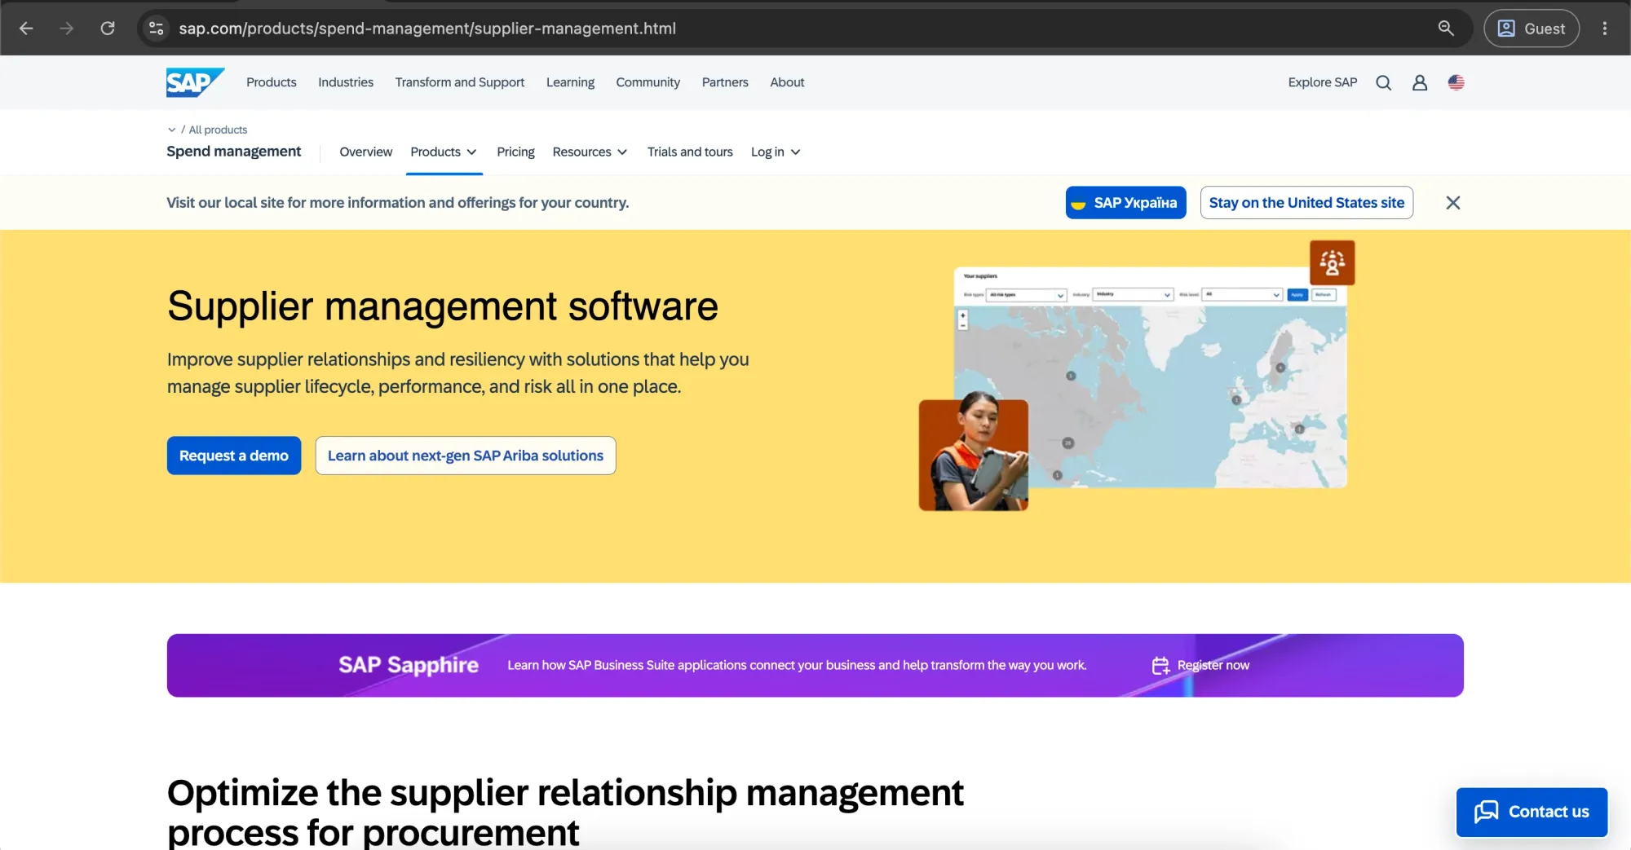Open the About menu
This screenshot has height=850, width=1631.
click(787, 82)
